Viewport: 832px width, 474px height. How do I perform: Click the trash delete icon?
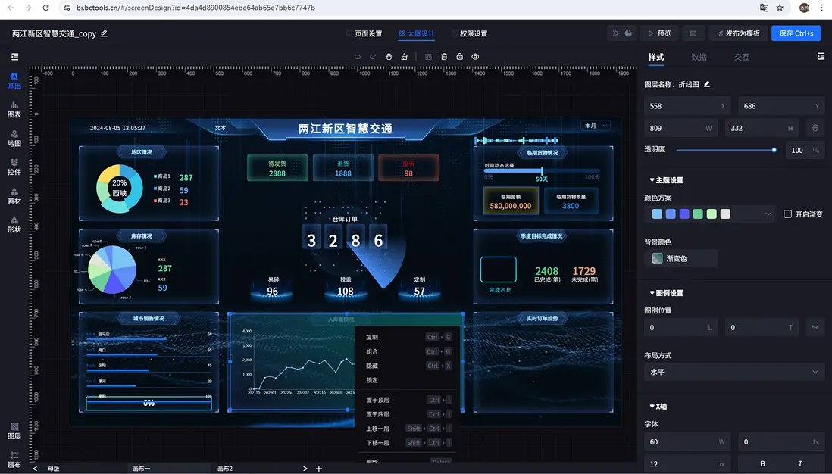tap(444, 57)
